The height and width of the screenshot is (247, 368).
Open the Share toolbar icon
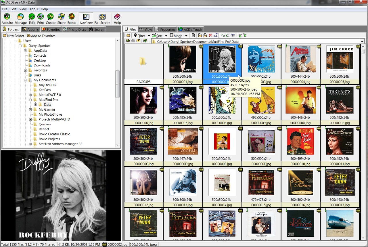pyautogui.click(x=61, y=19)
